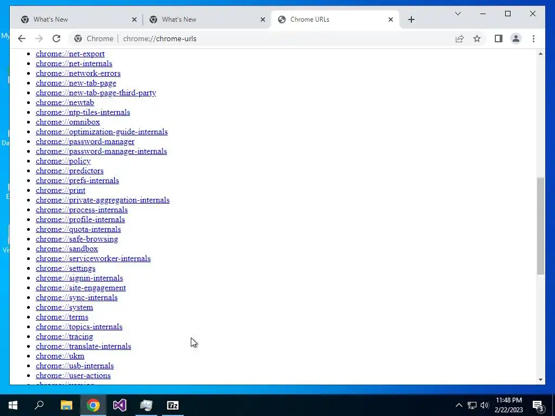This screenshot has height=416, width=555.
Task: Open chrome://net-internals link
Action: pos(74,64)
